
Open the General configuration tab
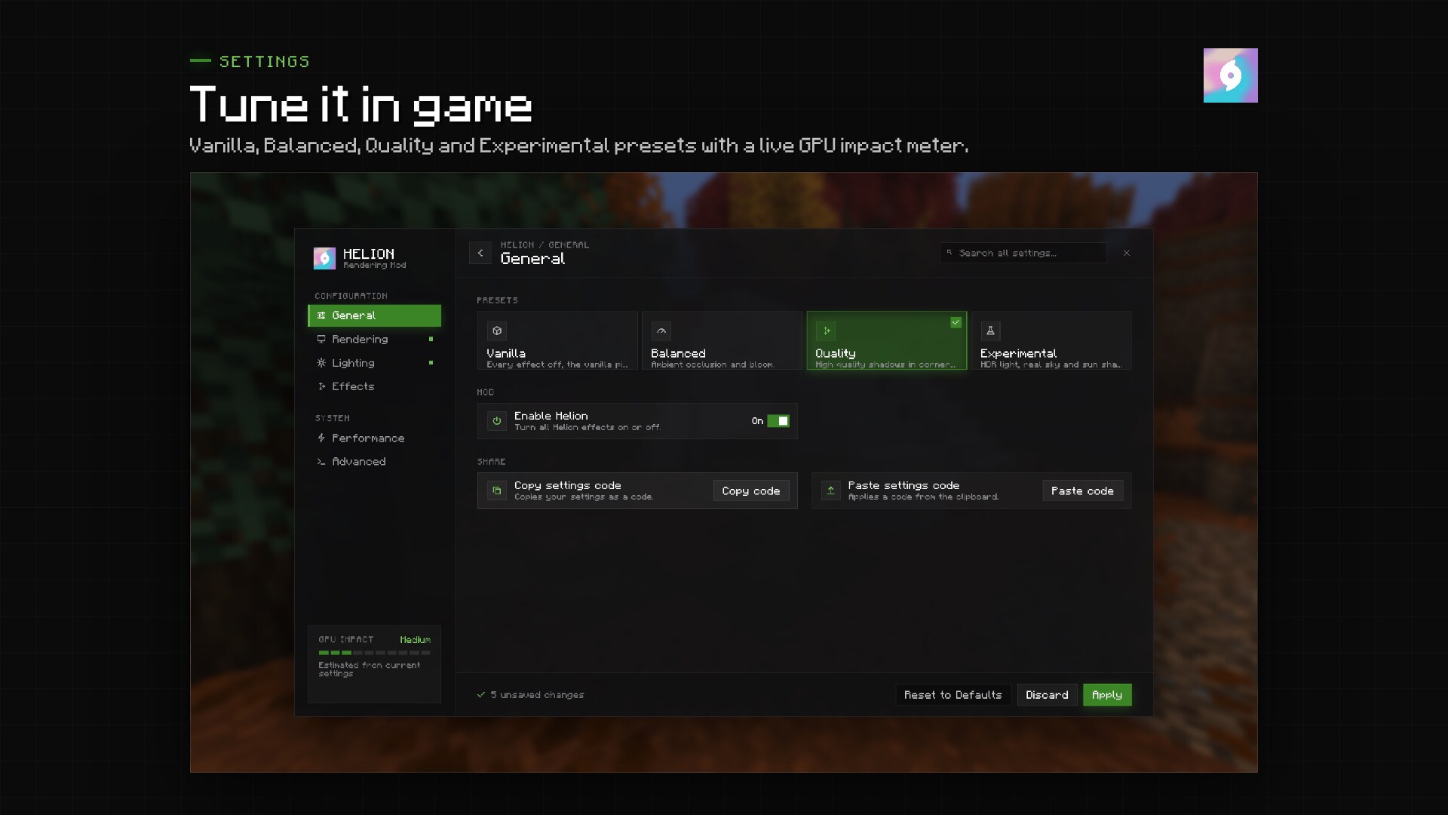click(x=375, y=315)
